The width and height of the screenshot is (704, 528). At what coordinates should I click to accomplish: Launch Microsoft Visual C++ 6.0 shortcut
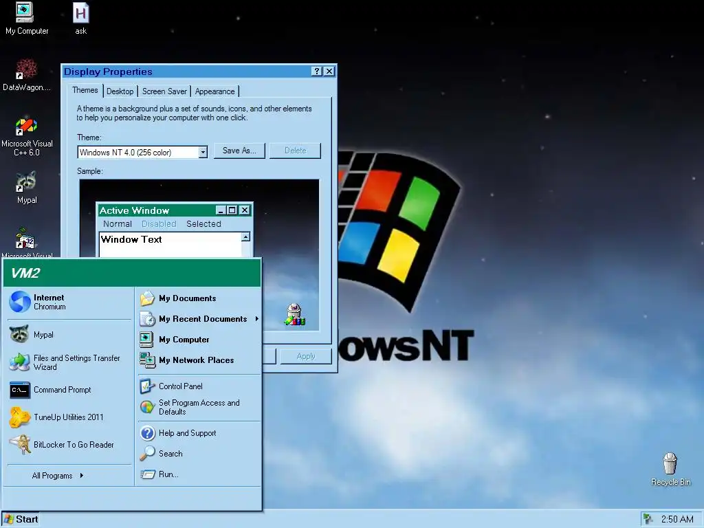27,137
